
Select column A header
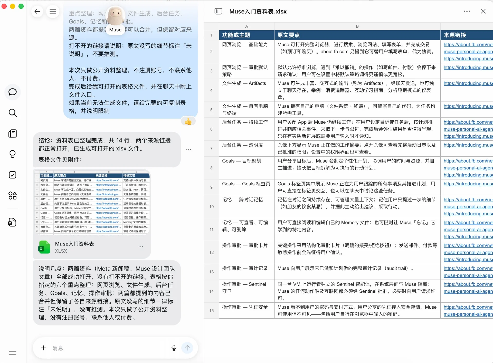246,26
